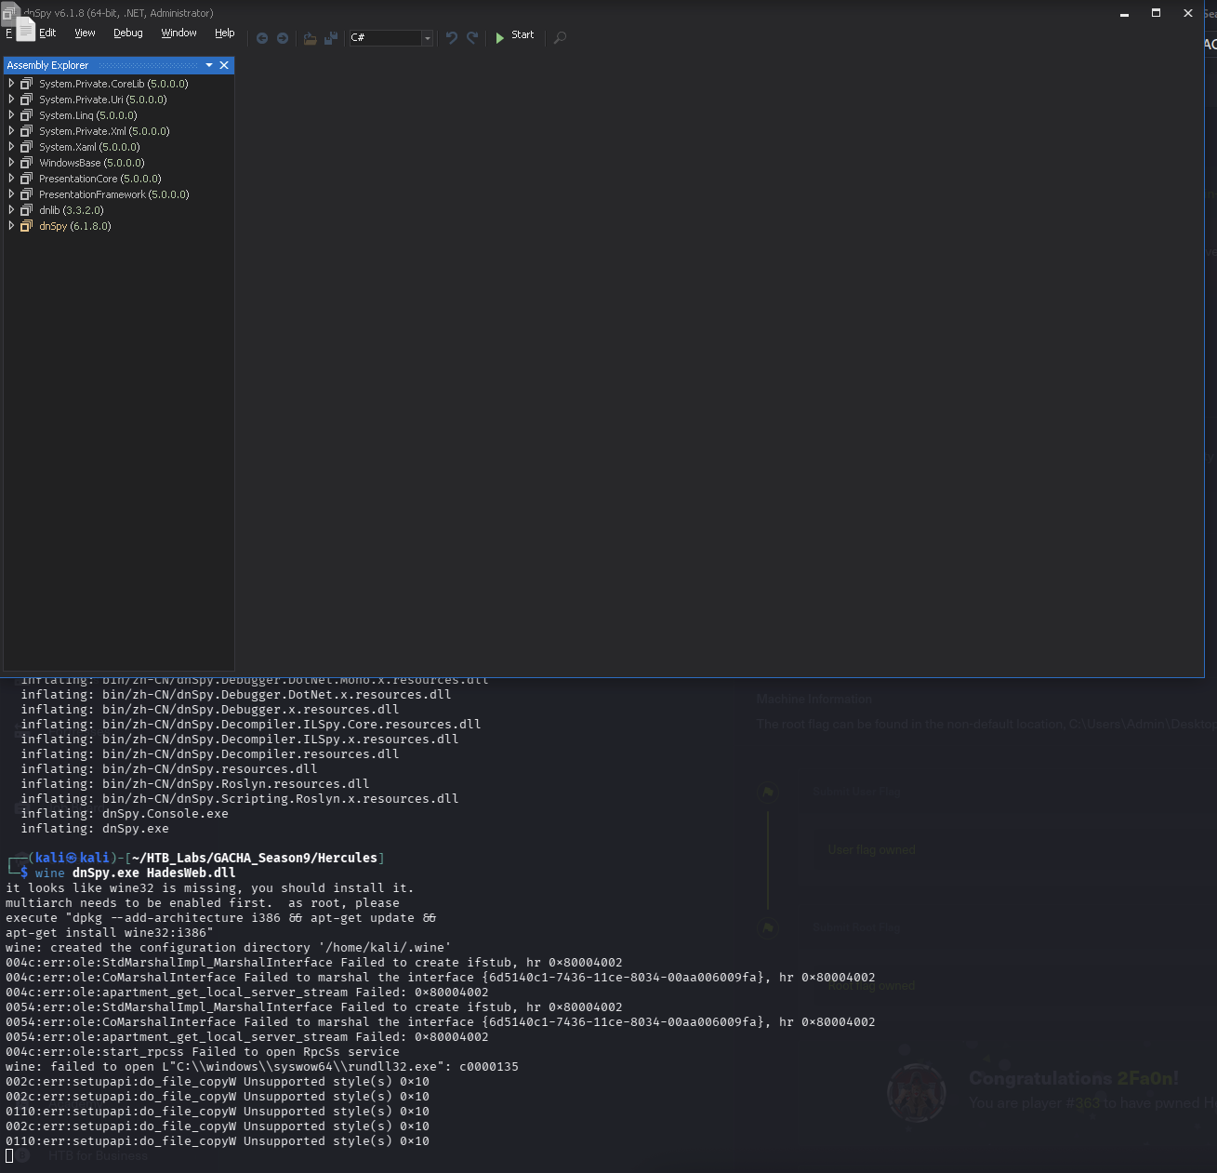The width and height of the screenshot is (1217, 1173).
Task: Expand the PresentationFramework assembly node
Action: pyautogui.click(x=11, y=194)
